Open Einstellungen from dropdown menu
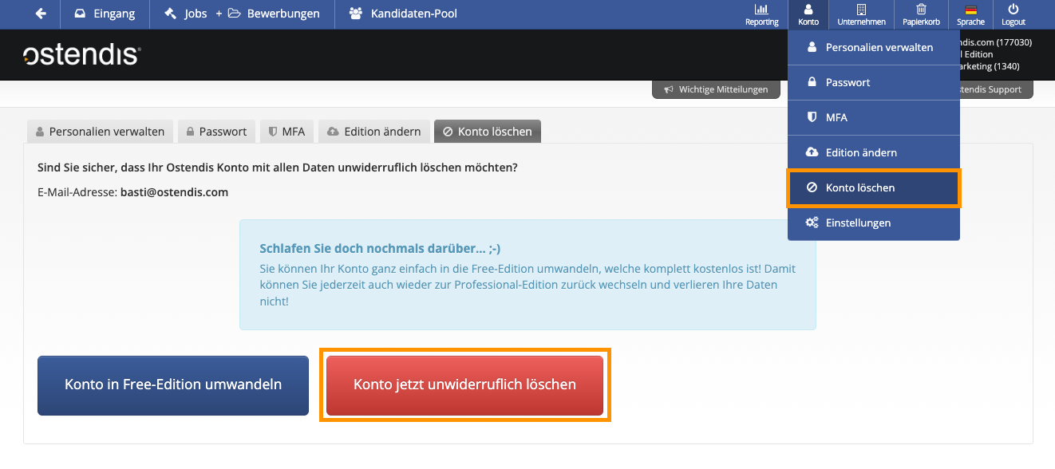The image size is (1055, 469). [x=874, y=223]
